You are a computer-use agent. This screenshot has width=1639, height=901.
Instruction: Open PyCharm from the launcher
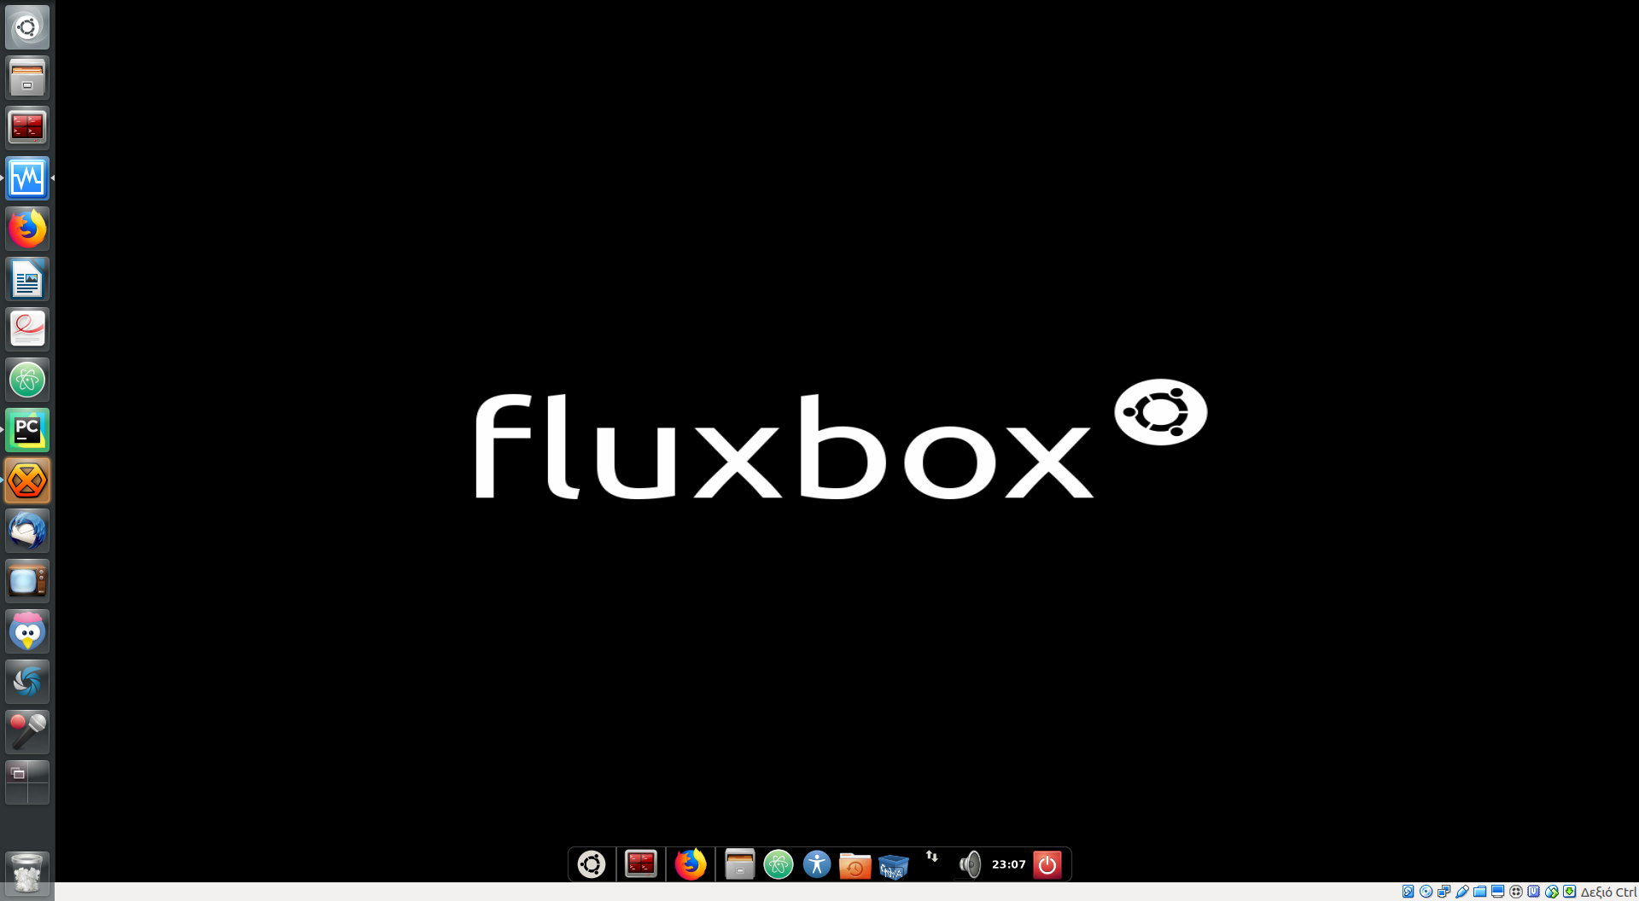pyautogui.click(x=27, y=430)
